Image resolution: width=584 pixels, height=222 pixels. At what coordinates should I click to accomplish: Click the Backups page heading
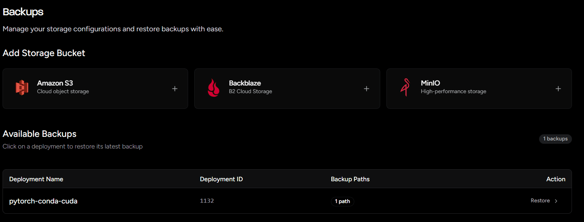point(23,12)
